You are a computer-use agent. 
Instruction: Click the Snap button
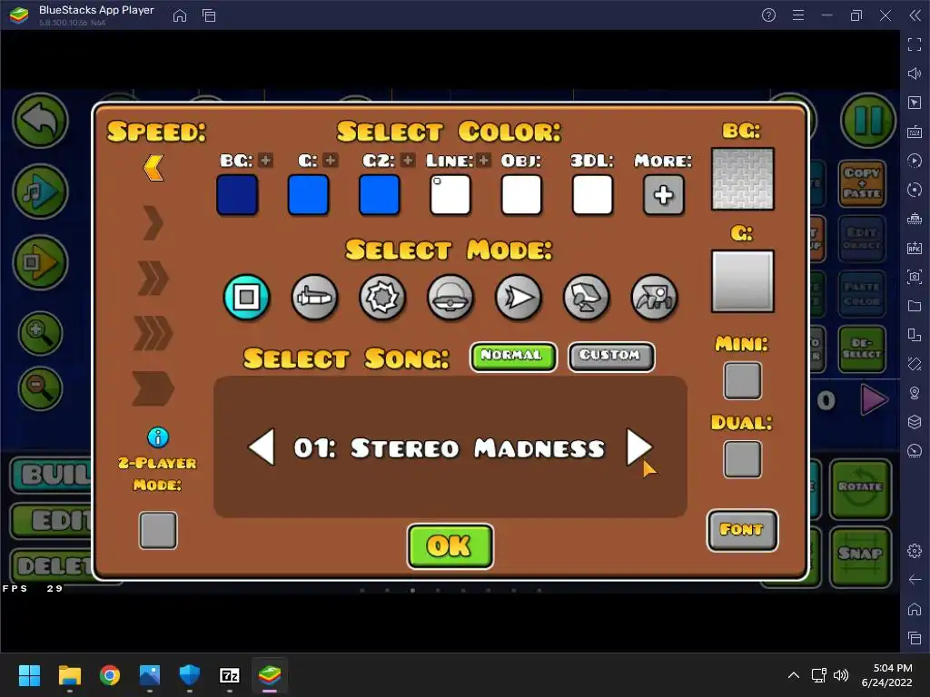[x=860, y=556]
